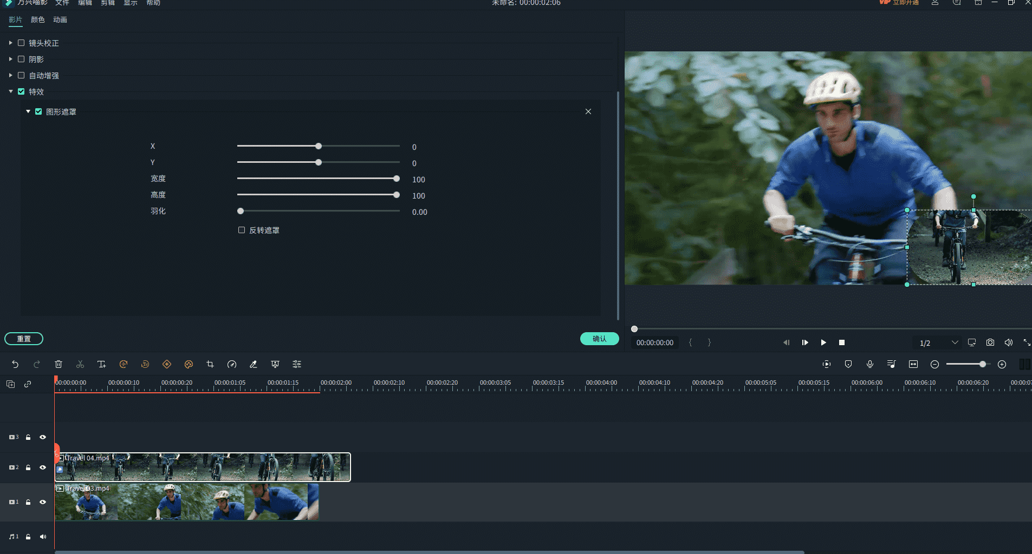Image resolution: width=1032 pixels, height=554 pixels.
Task: Click the voiceover microphone icon
Action: click(870, 365)
